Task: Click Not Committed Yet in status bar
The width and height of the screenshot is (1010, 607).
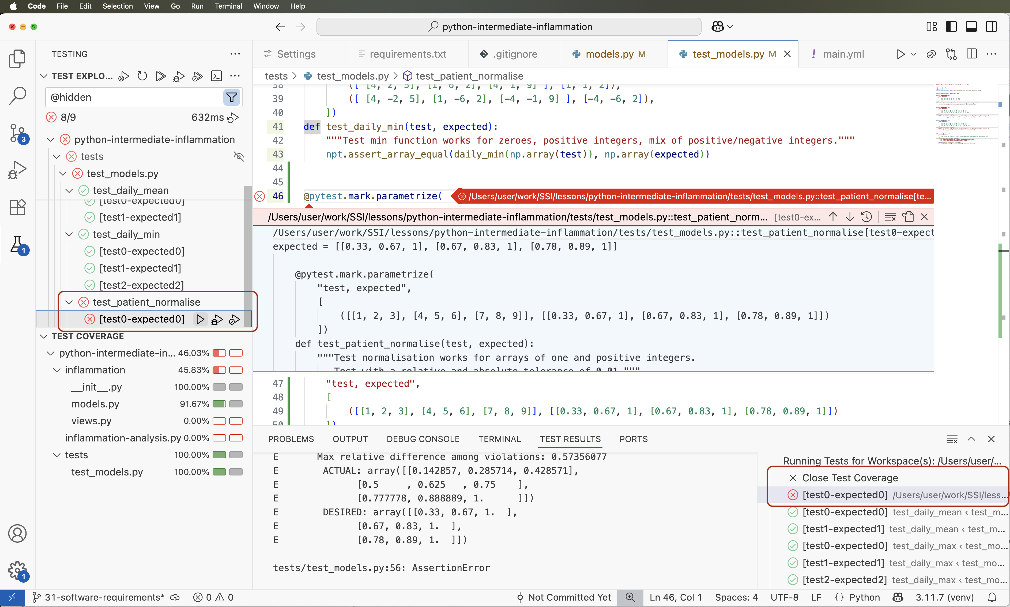Action: click(x=568, y=597)
